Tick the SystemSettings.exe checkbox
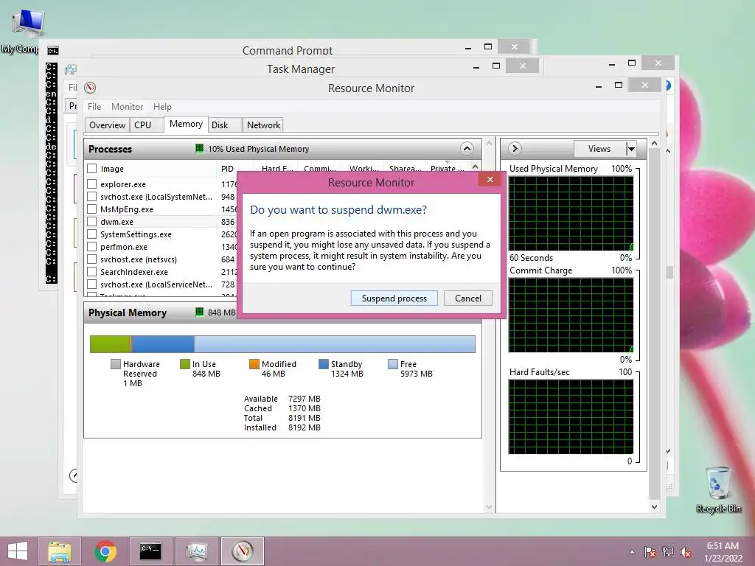The width and height of the screenshot is (755, 566). (x=92, y=234)
